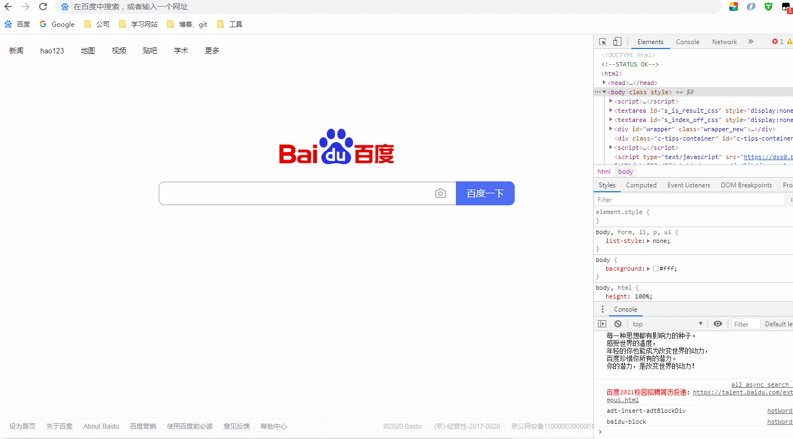
Task: Click the address bar input field
Action: (388, 7)
